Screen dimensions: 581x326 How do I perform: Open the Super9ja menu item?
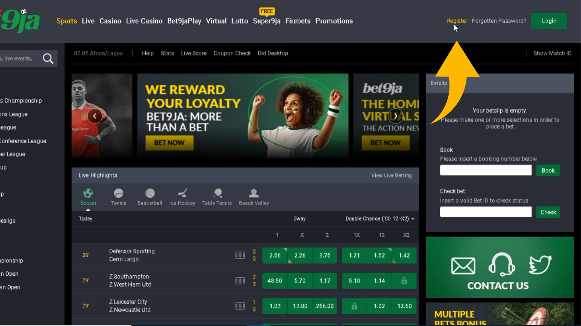tap(267, 21)
